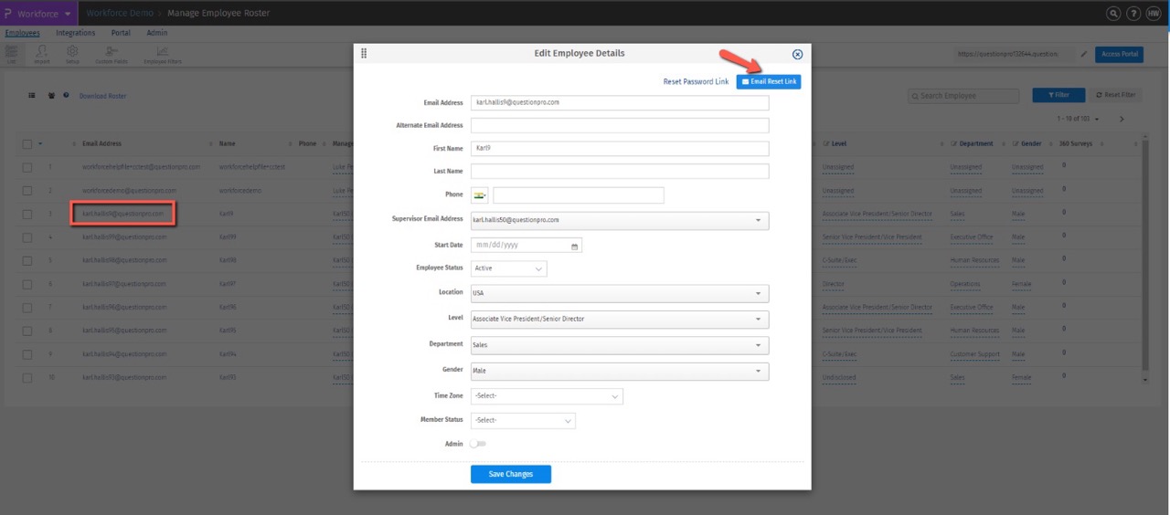1170x515 pixels.
Task: Switch to the Integrations tab
Action: pyautogui.click(x=76, y=33)
